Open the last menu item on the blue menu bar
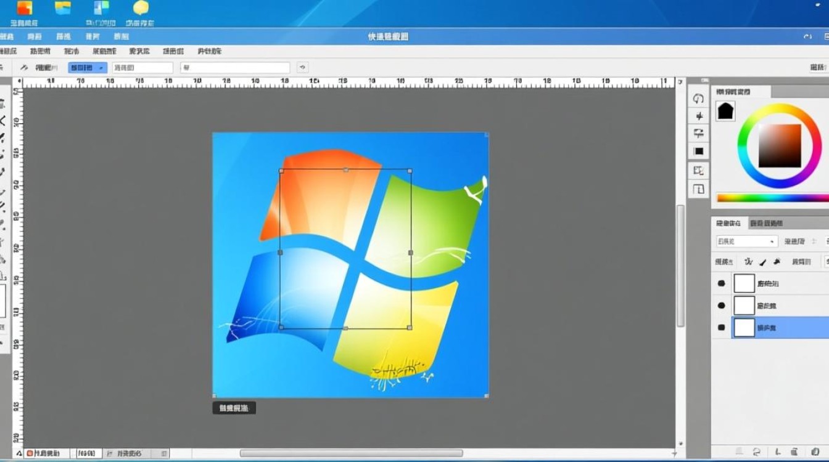The image size is (829, 462). coord(121,36)
